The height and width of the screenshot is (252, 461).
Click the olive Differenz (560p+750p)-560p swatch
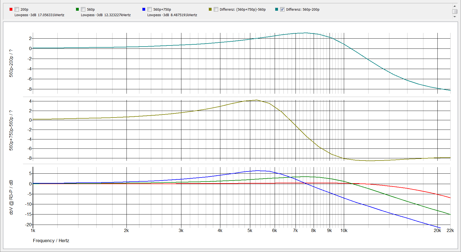pos(210,9)
